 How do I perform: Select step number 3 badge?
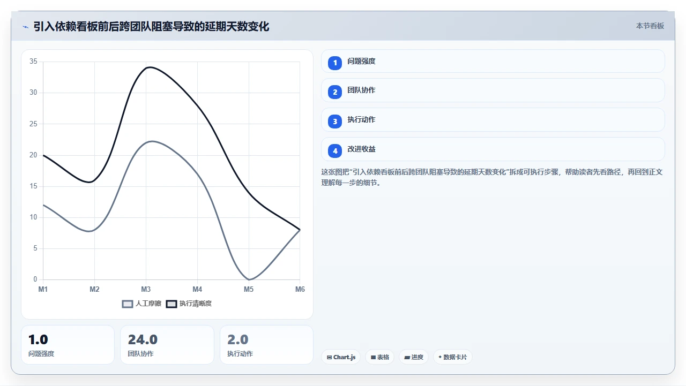(x=335, y=122)
